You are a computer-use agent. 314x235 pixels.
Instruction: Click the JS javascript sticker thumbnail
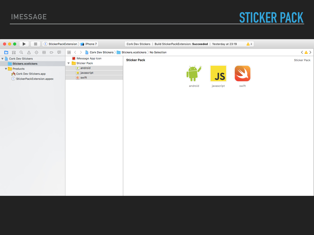(x=218, y=73)
